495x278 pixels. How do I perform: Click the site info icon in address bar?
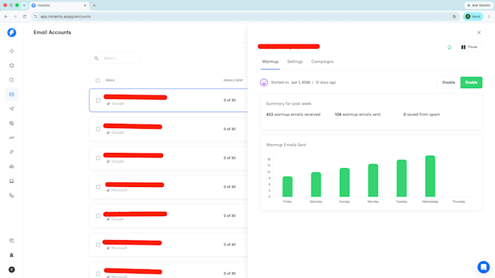click(36, 17)
